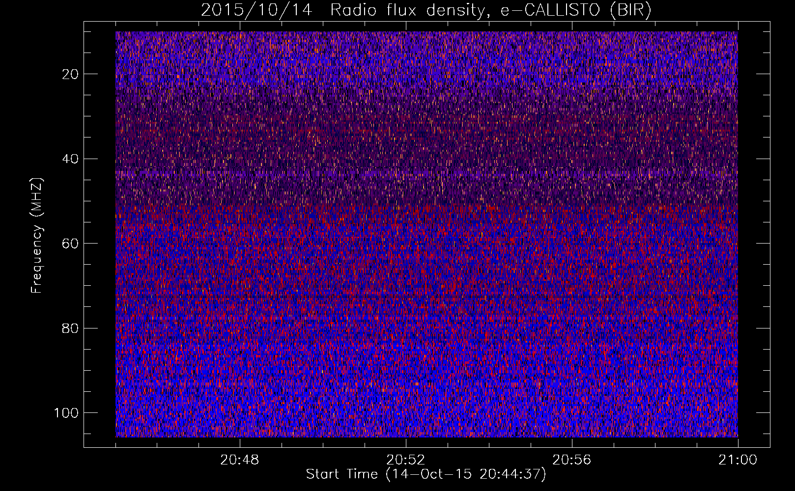
Task: Click the 20:56 time tick label
Action: pyautogui.click(x=572, y=460)
